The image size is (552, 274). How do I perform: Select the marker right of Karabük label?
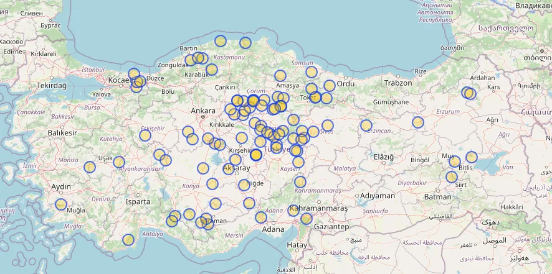[x=212, y=70]
